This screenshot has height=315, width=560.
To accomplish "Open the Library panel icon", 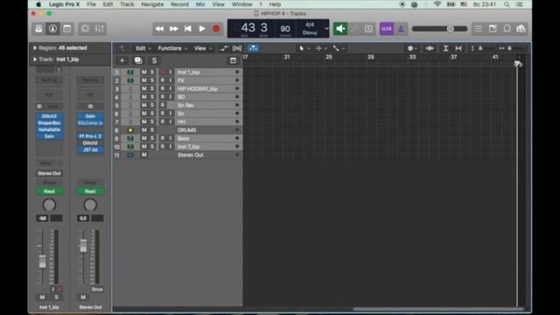I will tap(38, 29).
